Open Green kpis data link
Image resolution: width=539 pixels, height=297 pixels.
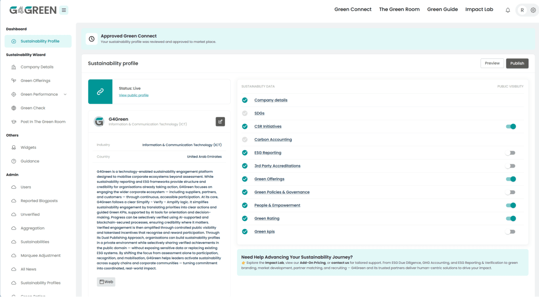(x=265, y=232)
